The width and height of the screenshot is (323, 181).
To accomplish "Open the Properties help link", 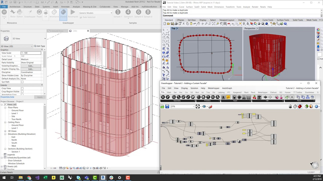I will (x=7, y=97).
